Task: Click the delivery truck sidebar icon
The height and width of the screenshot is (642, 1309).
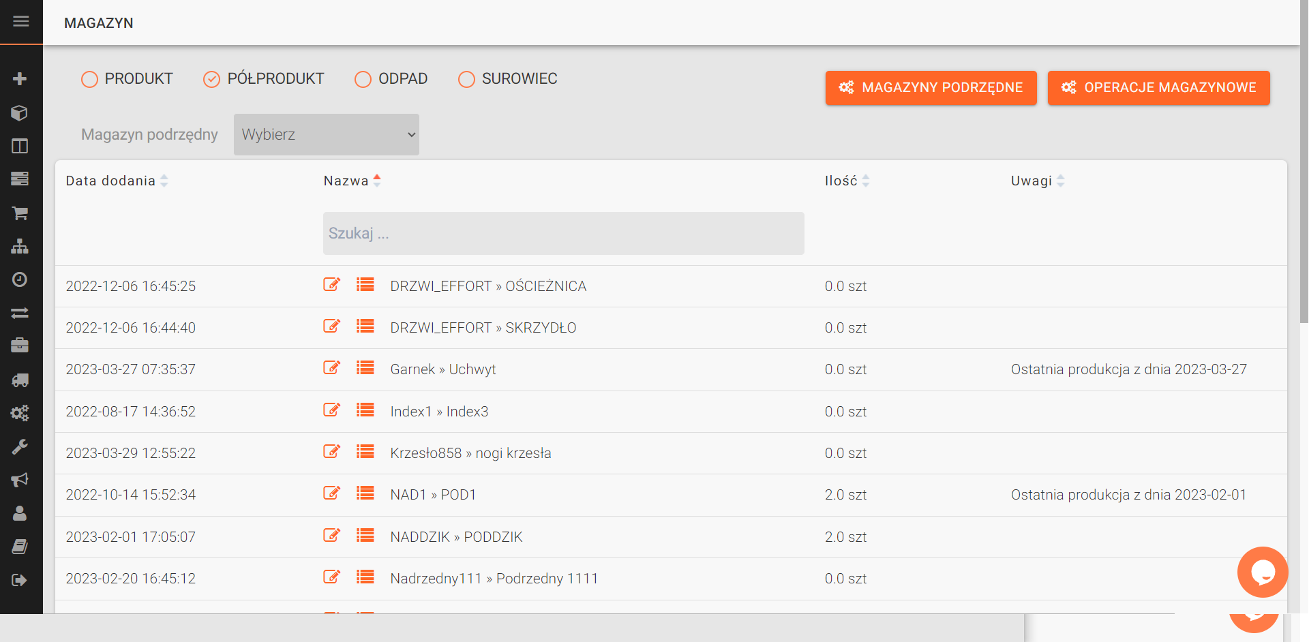Action: 20,380
